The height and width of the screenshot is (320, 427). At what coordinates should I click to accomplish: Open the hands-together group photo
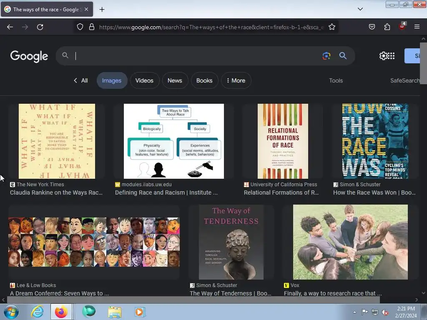(x=350, y=242)
